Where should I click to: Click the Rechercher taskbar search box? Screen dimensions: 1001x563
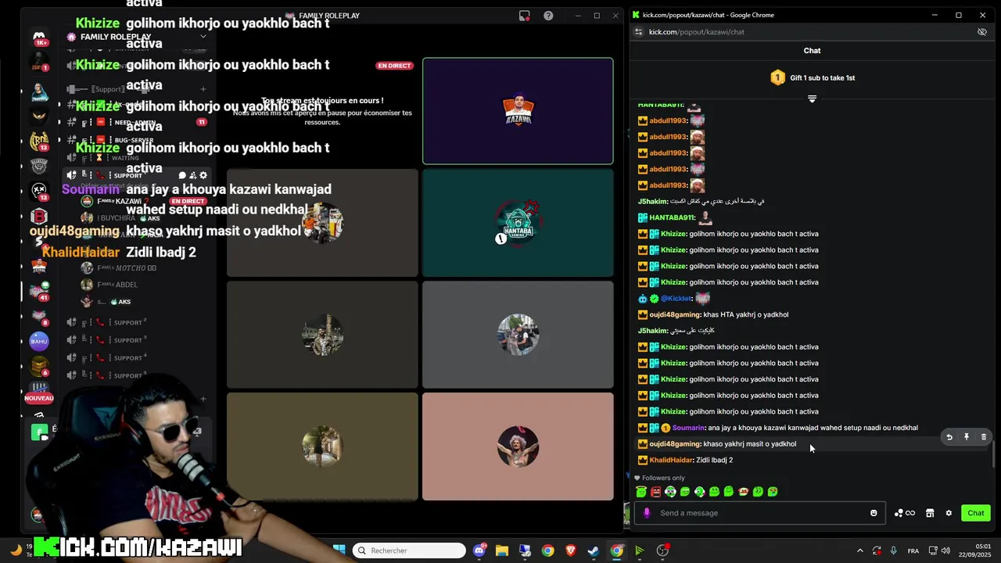pos(407,550)
